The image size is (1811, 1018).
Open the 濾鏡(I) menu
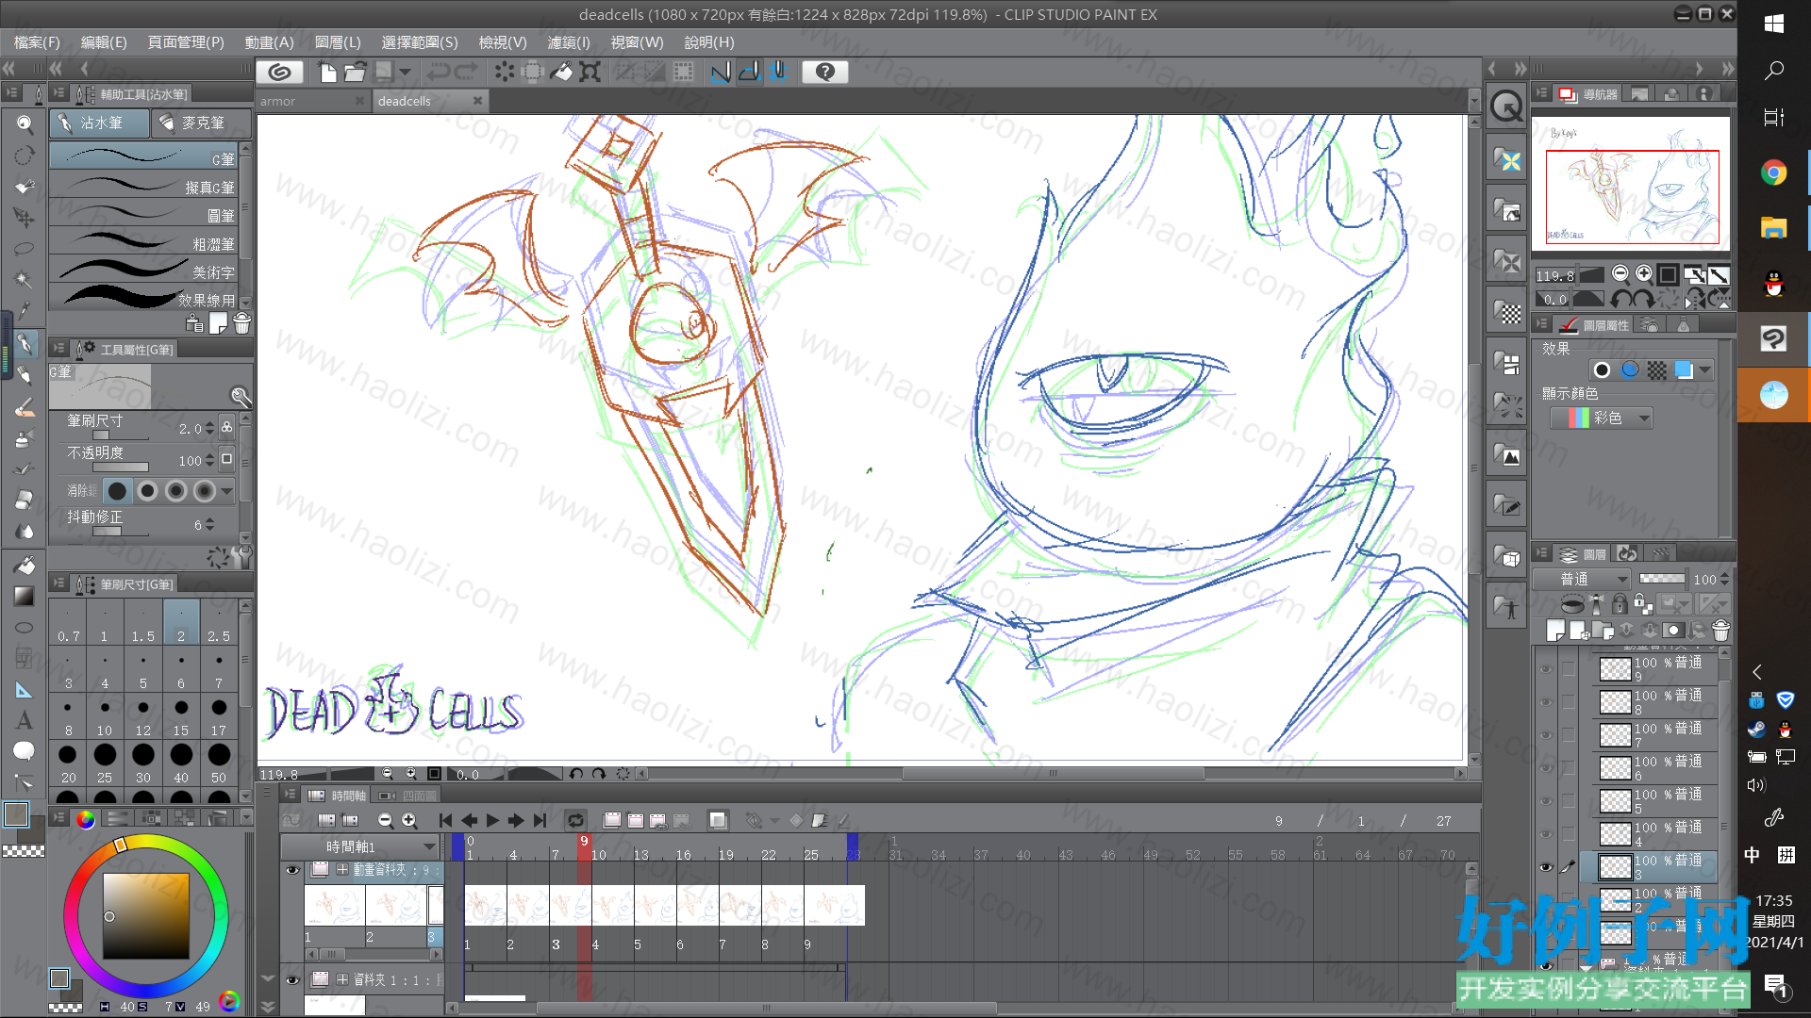click(x=569, y=42)
